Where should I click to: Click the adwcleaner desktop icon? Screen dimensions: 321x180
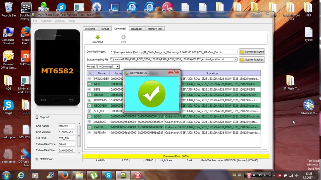tap(309, 107)
